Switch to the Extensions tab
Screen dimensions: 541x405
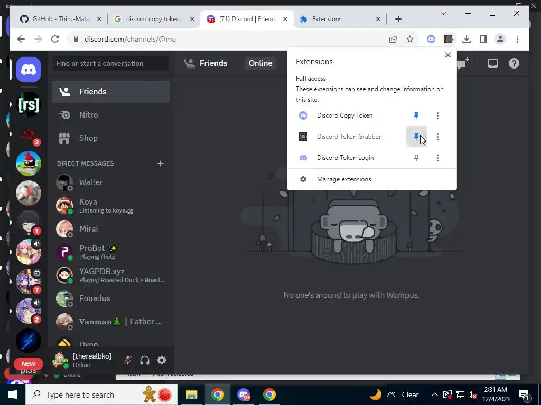click(340, 19)
